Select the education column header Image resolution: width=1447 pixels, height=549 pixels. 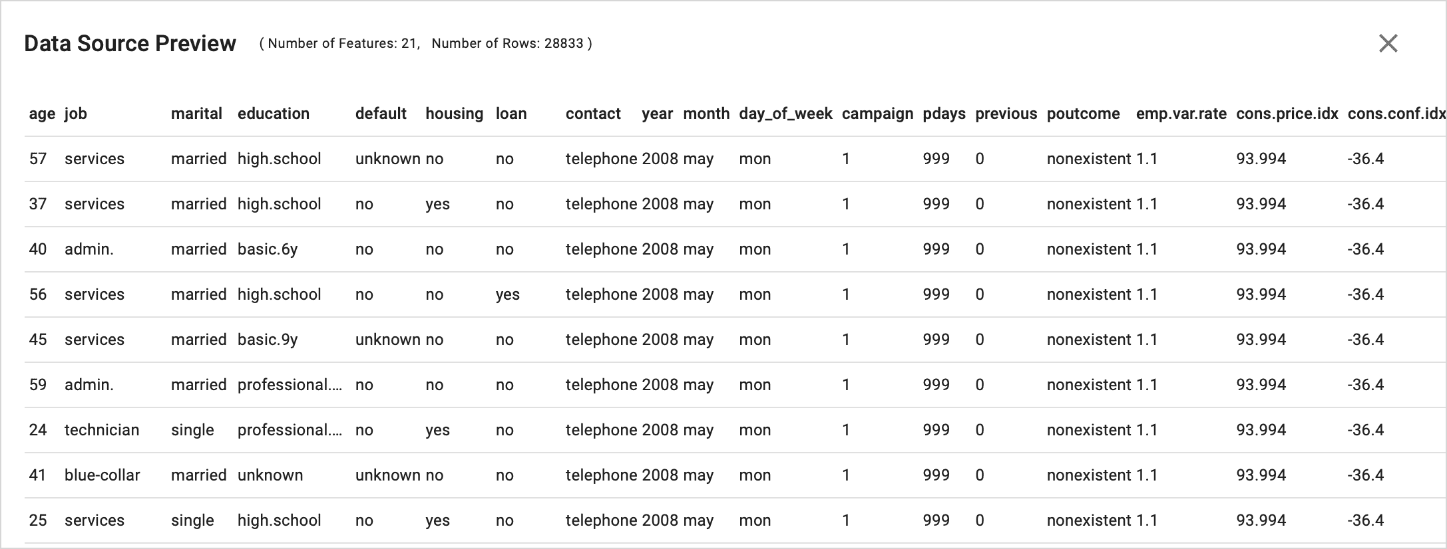tap(274, 114)
